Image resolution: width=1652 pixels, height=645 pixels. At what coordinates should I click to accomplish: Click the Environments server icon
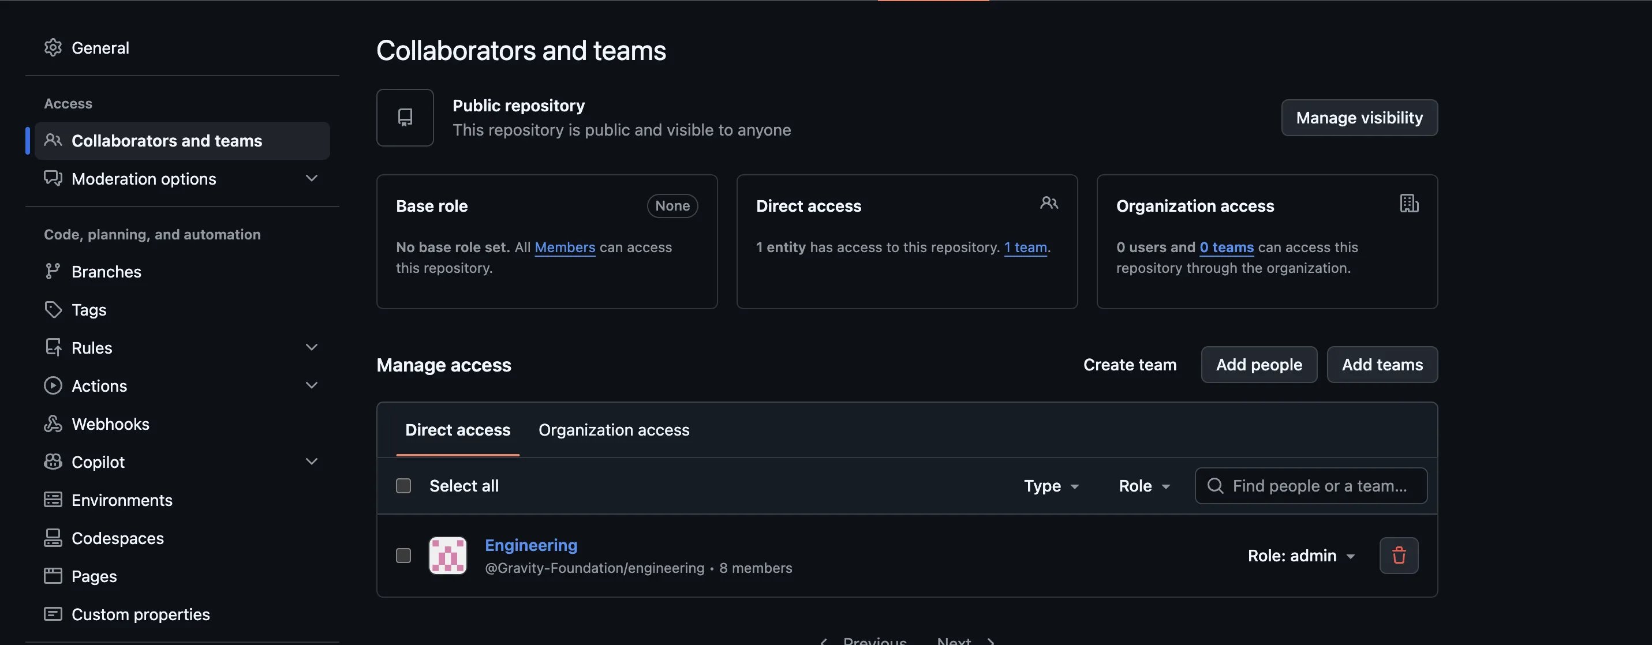tap(53, 500)
